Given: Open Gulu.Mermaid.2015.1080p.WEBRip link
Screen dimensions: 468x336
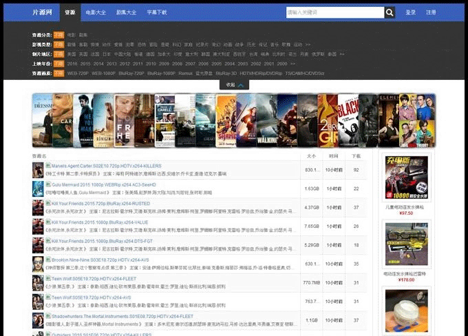Looking at the screenshot, I should point(104,185).
